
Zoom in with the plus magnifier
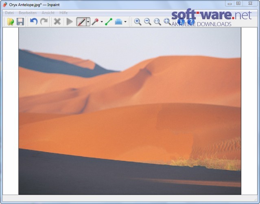(138, 22)
